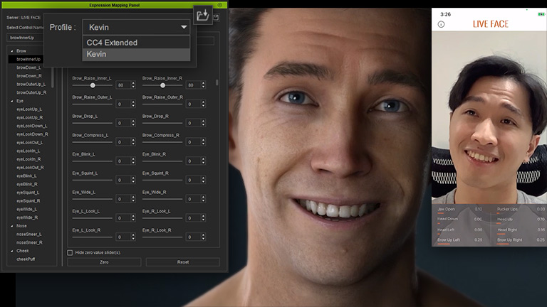Click the Brow_Raise_Inner_L slider handle
The image size is (547, 307).
pyautogui.click(x=93, y=85)
